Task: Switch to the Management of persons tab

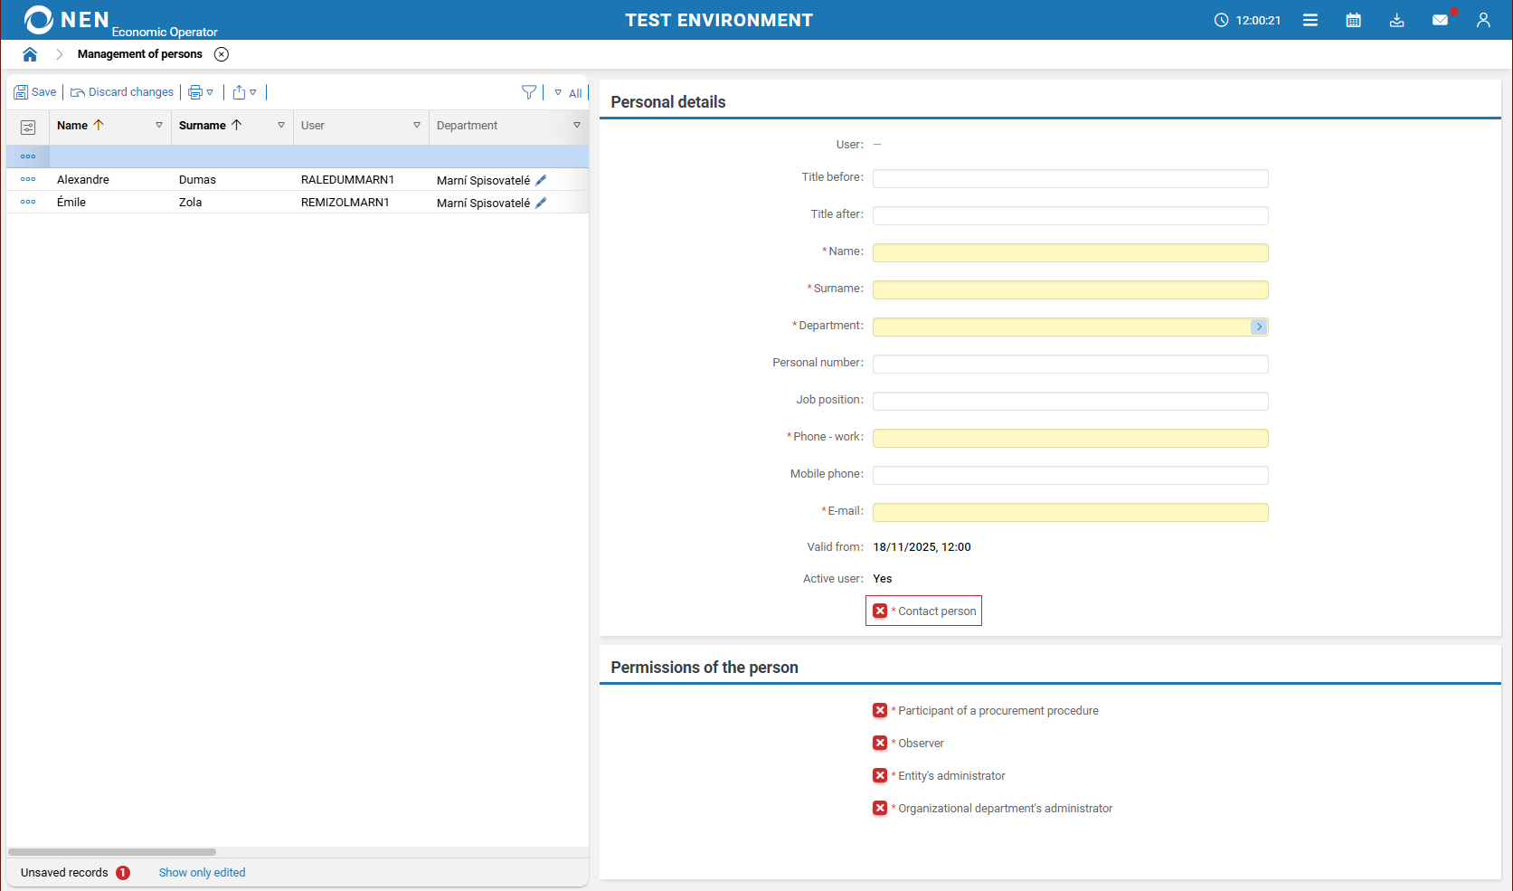Action: tap(139, 53)
